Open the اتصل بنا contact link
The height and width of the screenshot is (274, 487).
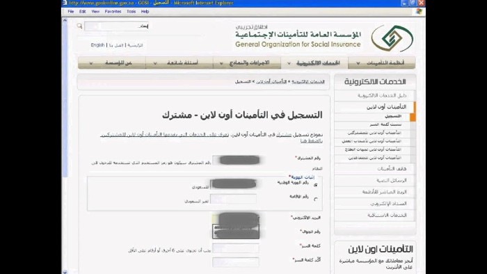116,45
